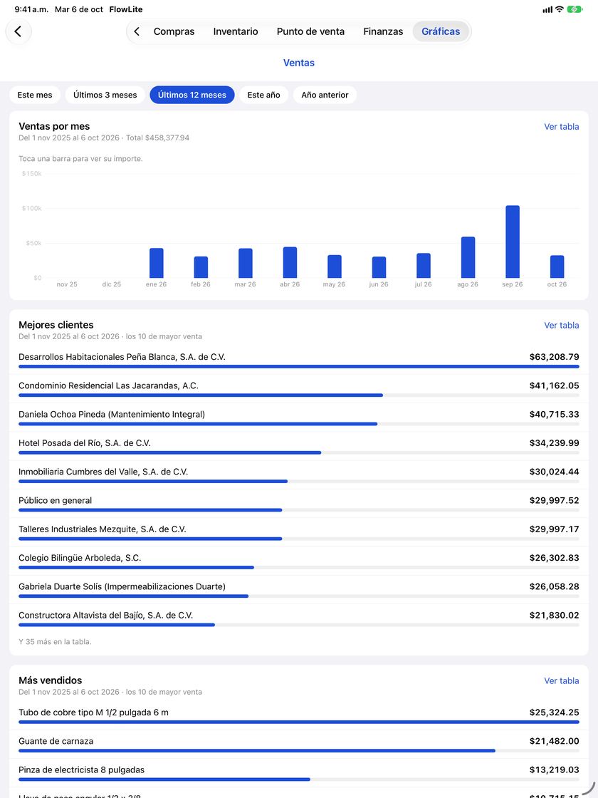
Task: Open the Compras tab
Action: [174, 31]
